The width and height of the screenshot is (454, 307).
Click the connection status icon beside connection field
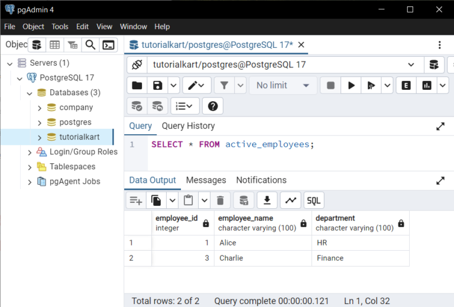pyautogui.click(x=137, y=64)
